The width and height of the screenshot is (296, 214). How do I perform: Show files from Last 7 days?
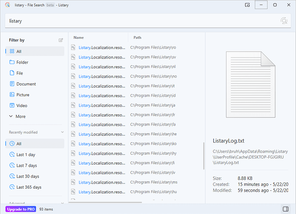click(35, 165)
